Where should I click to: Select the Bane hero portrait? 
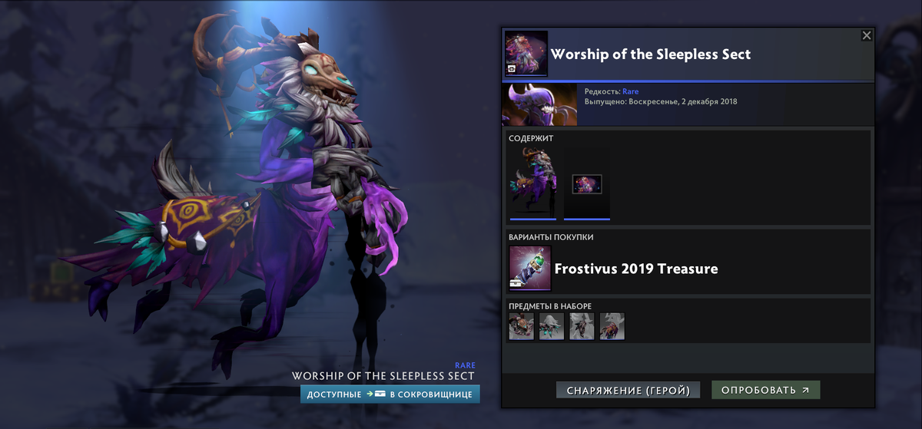tap(539, 104)
